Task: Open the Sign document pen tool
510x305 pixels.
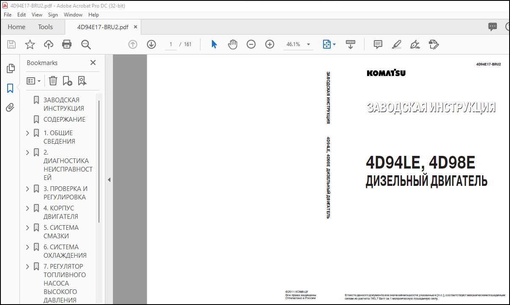Action: pyautogui.click(x=415, y=44)
